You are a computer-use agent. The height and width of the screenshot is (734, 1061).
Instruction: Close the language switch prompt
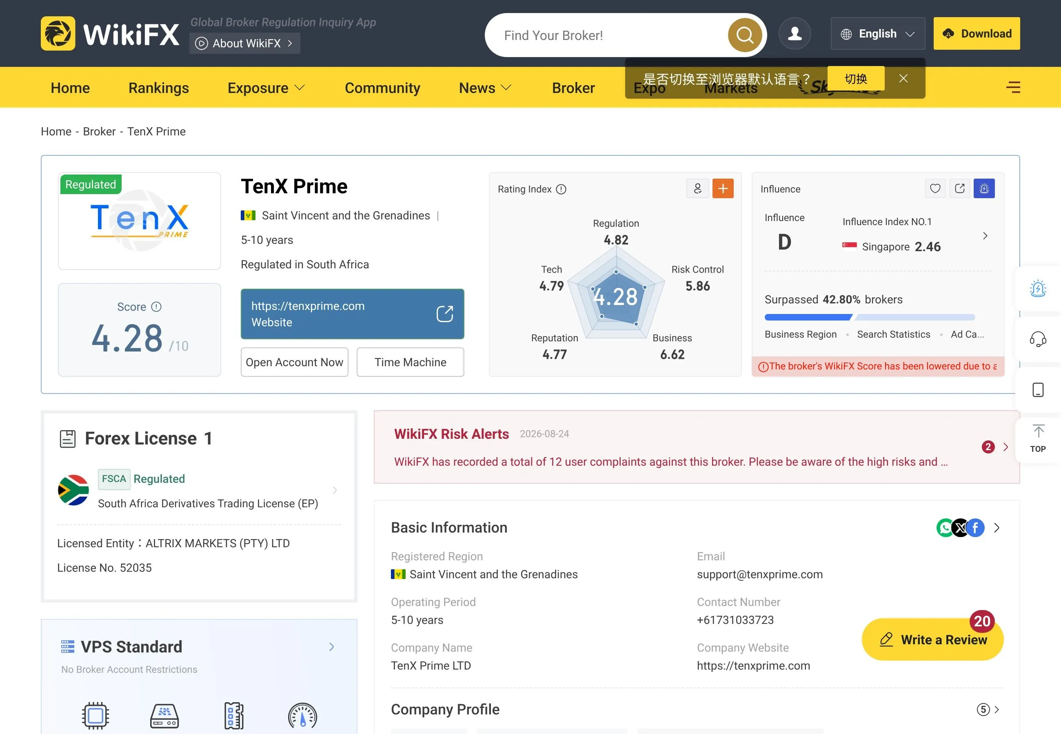coord(903,79)
